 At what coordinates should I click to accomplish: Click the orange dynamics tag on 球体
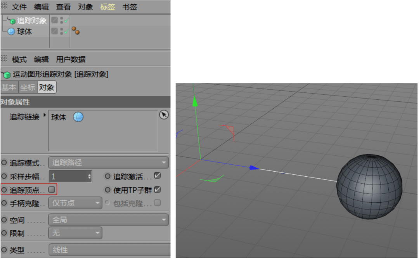pyautogui.click(x=76, y=31)
